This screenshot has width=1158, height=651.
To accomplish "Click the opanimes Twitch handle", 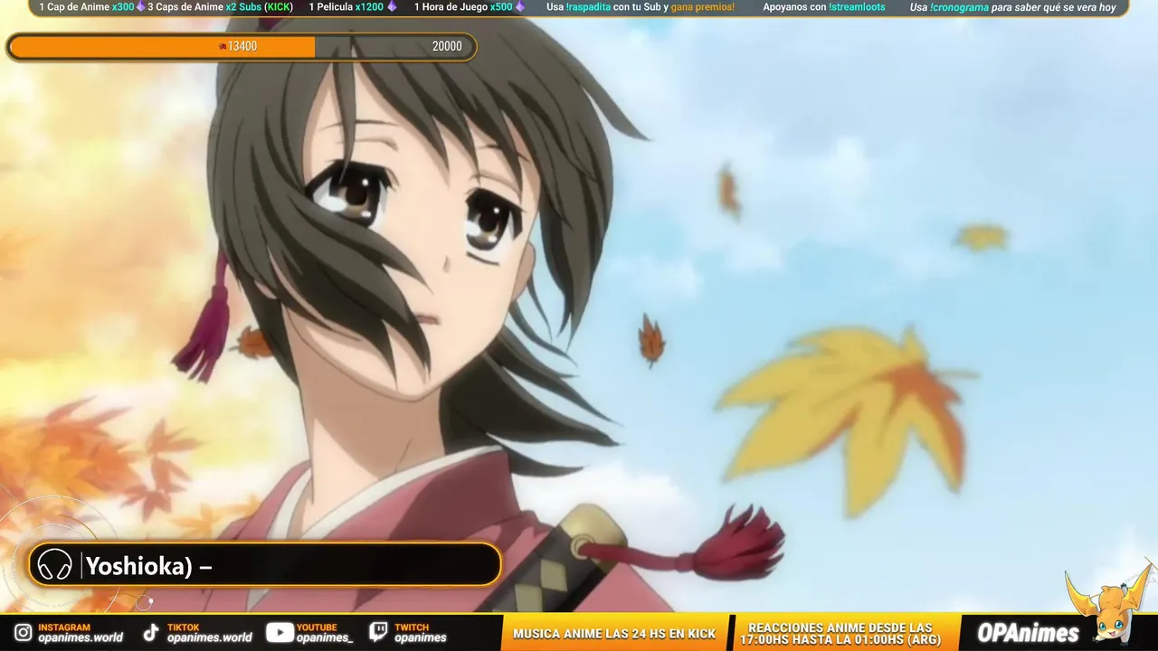I will tap(421, 637).
